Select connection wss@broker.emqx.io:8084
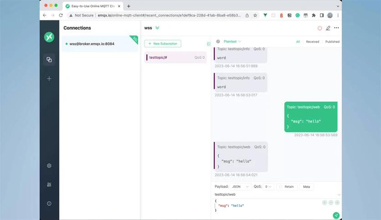The width and height of the screenshot is (381, 220). point(100,44)
